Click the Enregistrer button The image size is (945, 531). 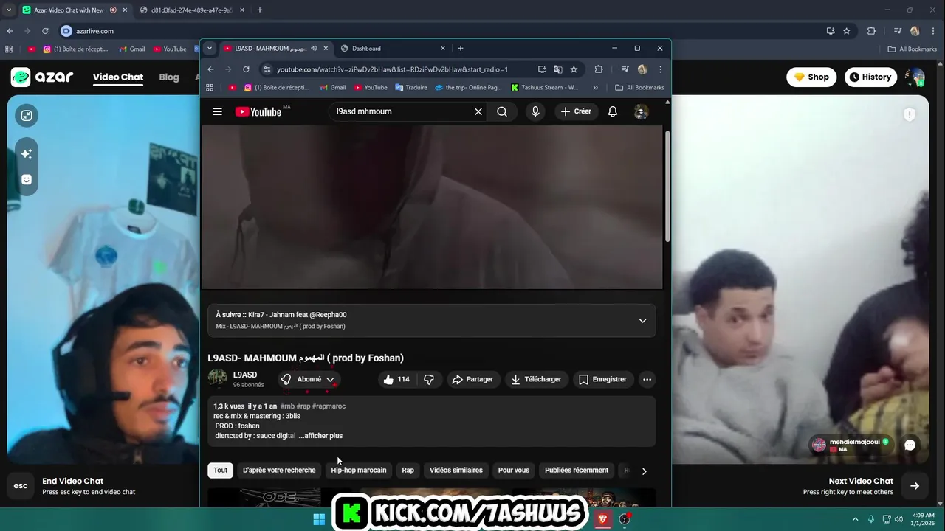click(602, 379)
